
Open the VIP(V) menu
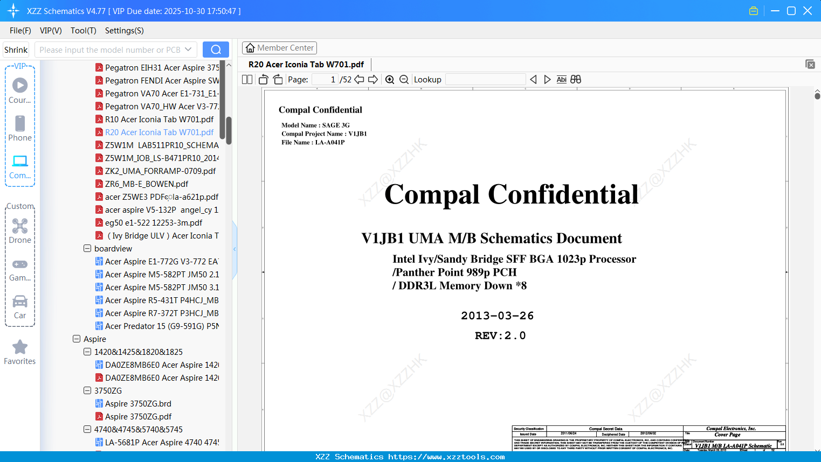click(x=51, y=31)
